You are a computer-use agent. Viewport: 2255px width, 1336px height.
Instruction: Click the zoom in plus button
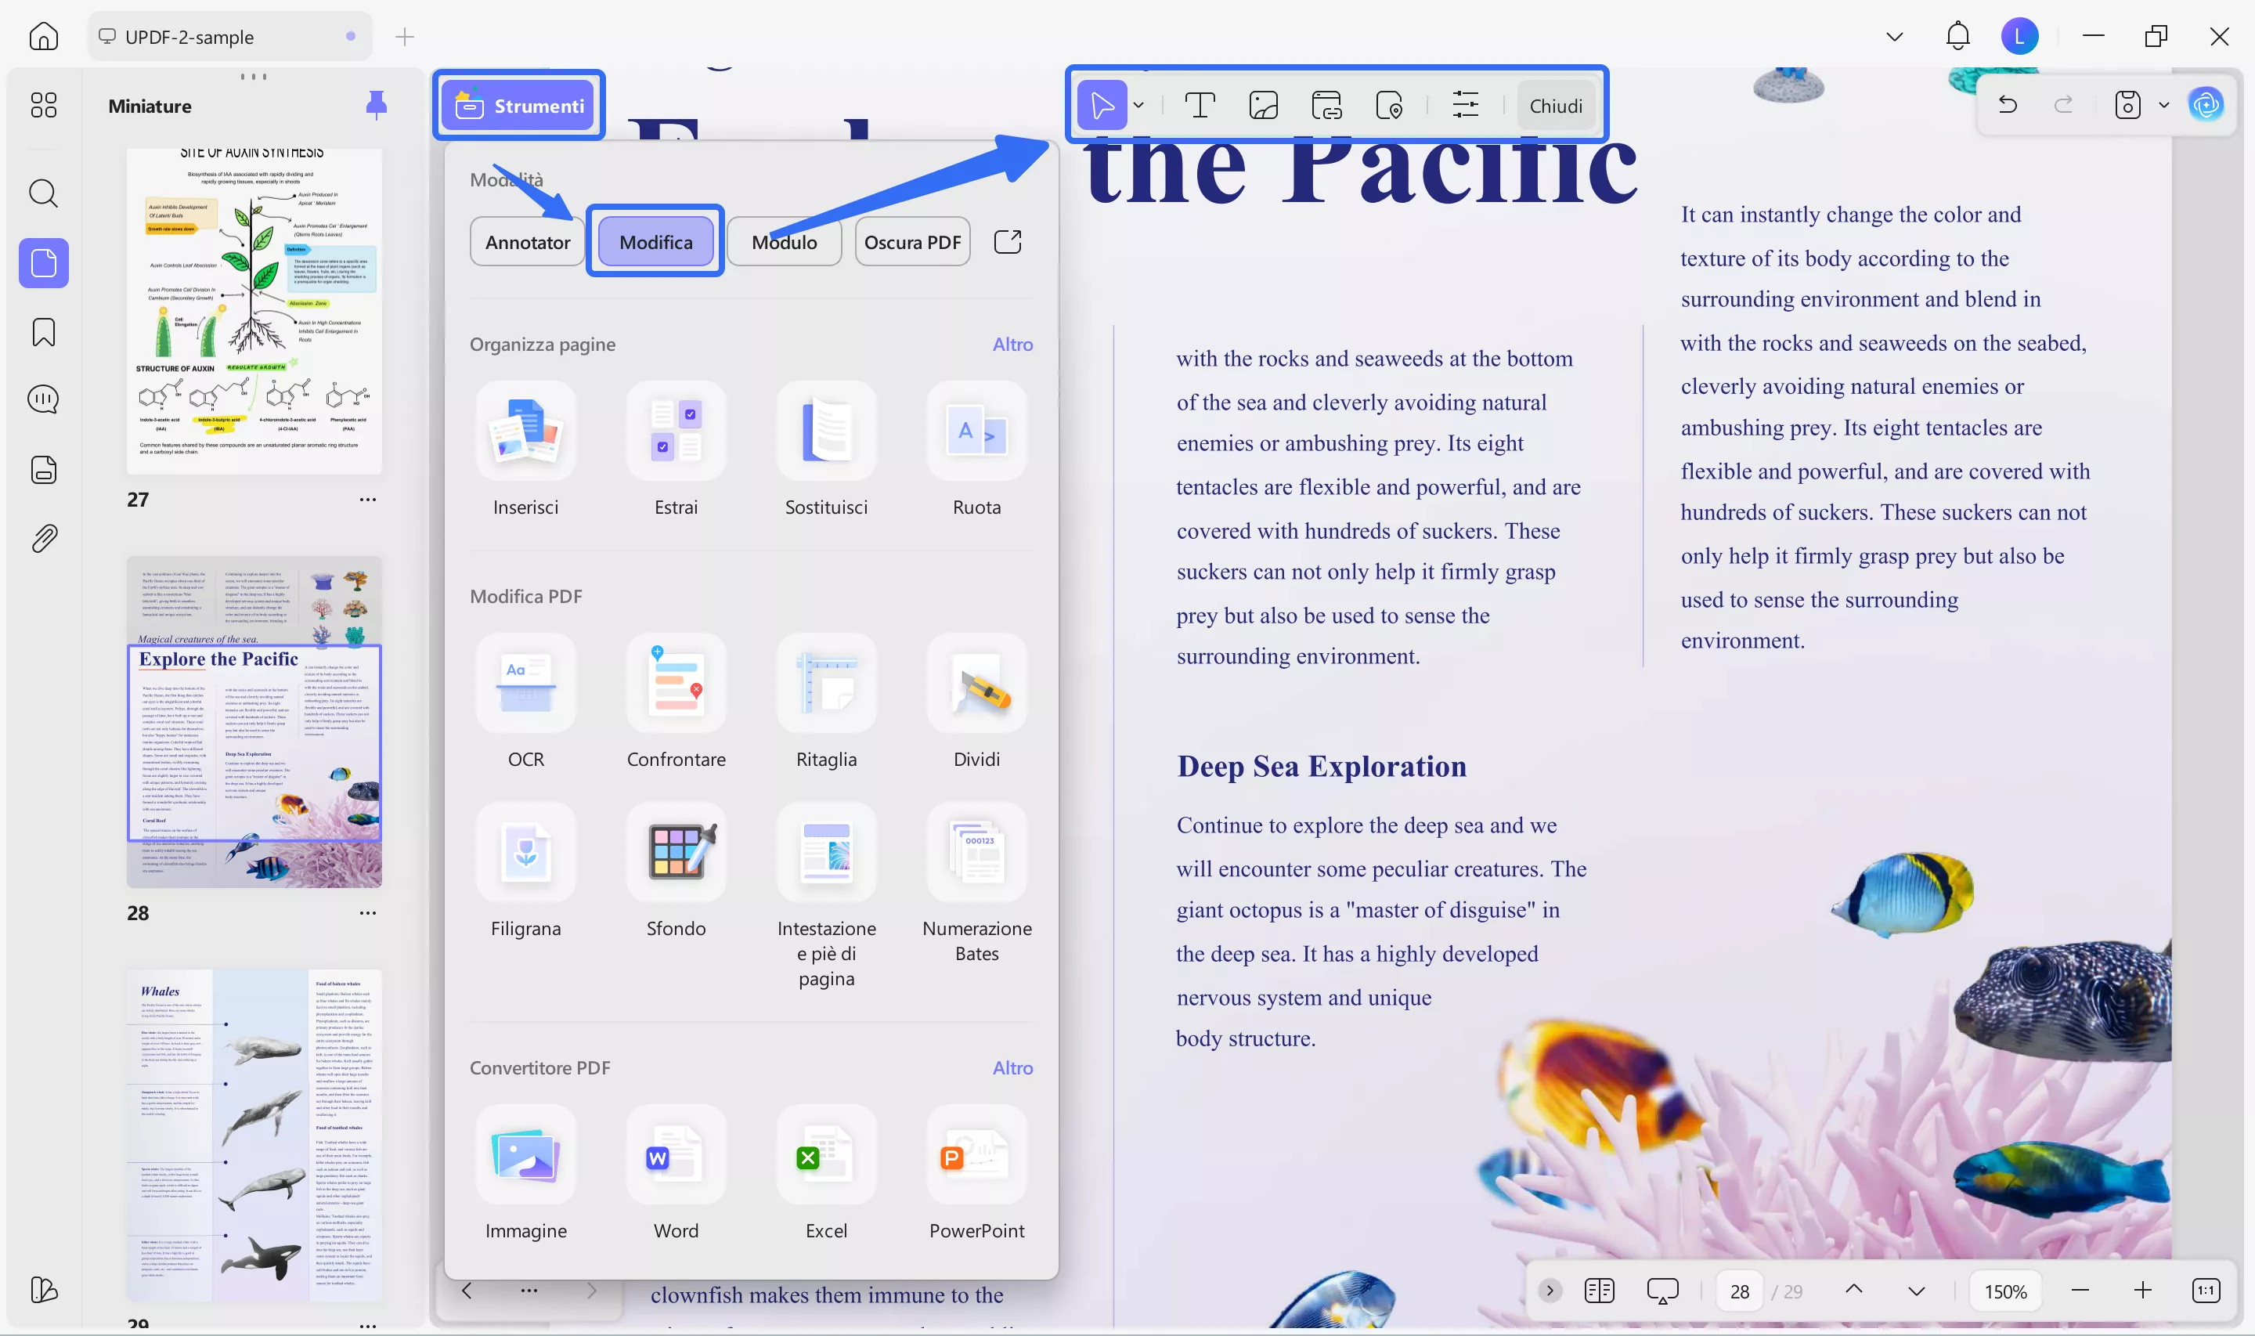pyautogui.click(x=2142, y=1291)
